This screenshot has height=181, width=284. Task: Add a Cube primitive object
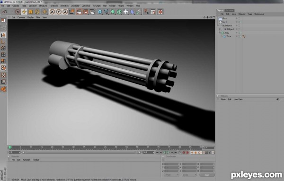click(100, 12)
